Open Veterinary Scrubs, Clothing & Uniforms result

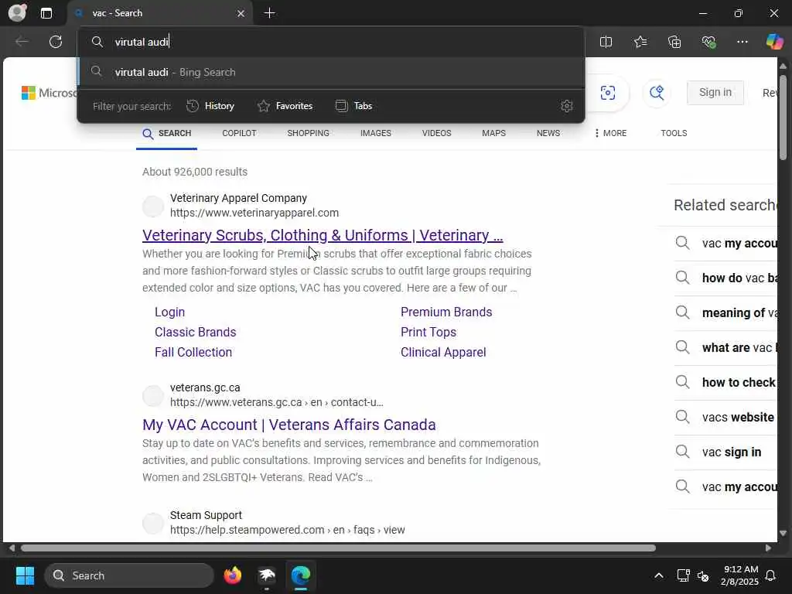click(323, 235)
